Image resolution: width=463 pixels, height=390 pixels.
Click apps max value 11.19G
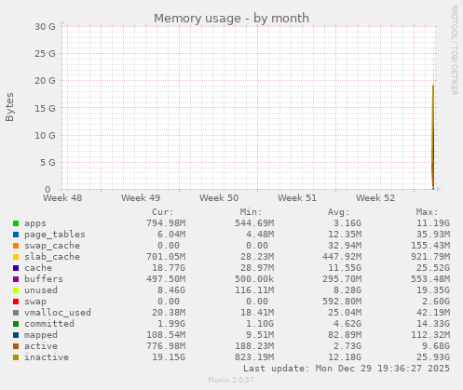(433, 223)
